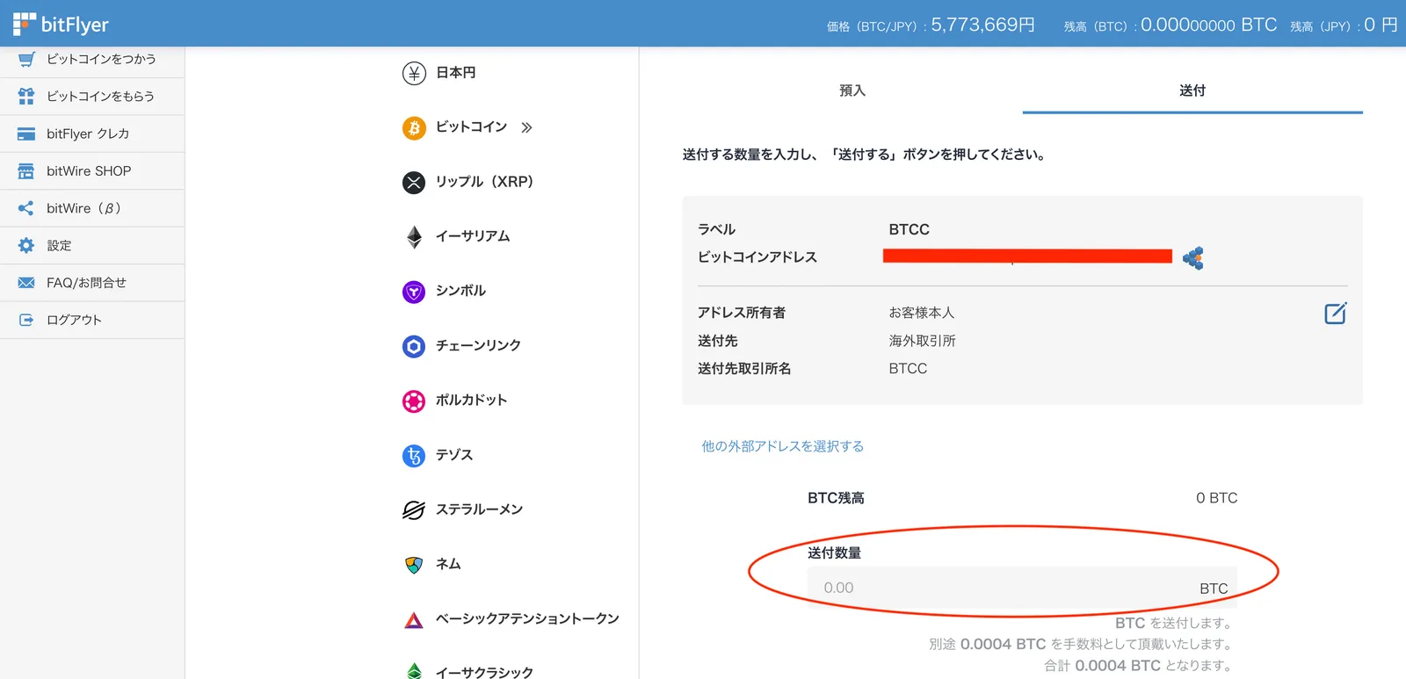Select the yen coin icon for 日本円
Screen dimensions: 1406x679
click(414, 73)
